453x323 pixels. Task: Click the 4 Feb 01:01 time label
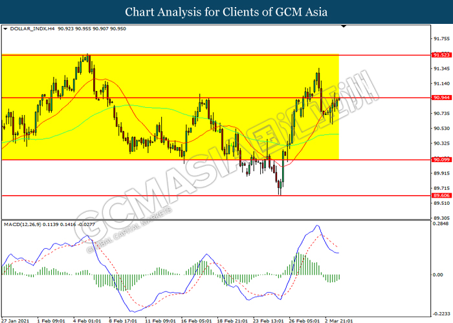87,320
